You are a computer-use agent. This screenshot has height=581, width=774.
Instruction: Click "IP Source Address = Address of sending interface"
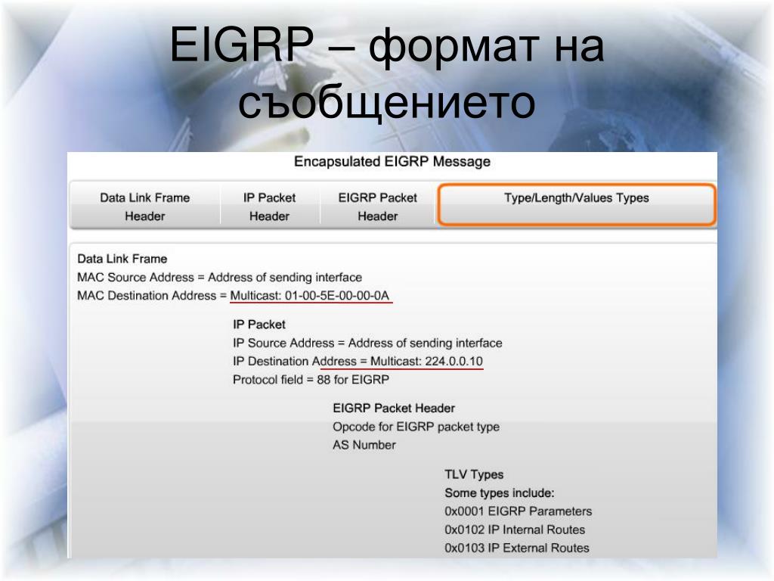point(367,343)
